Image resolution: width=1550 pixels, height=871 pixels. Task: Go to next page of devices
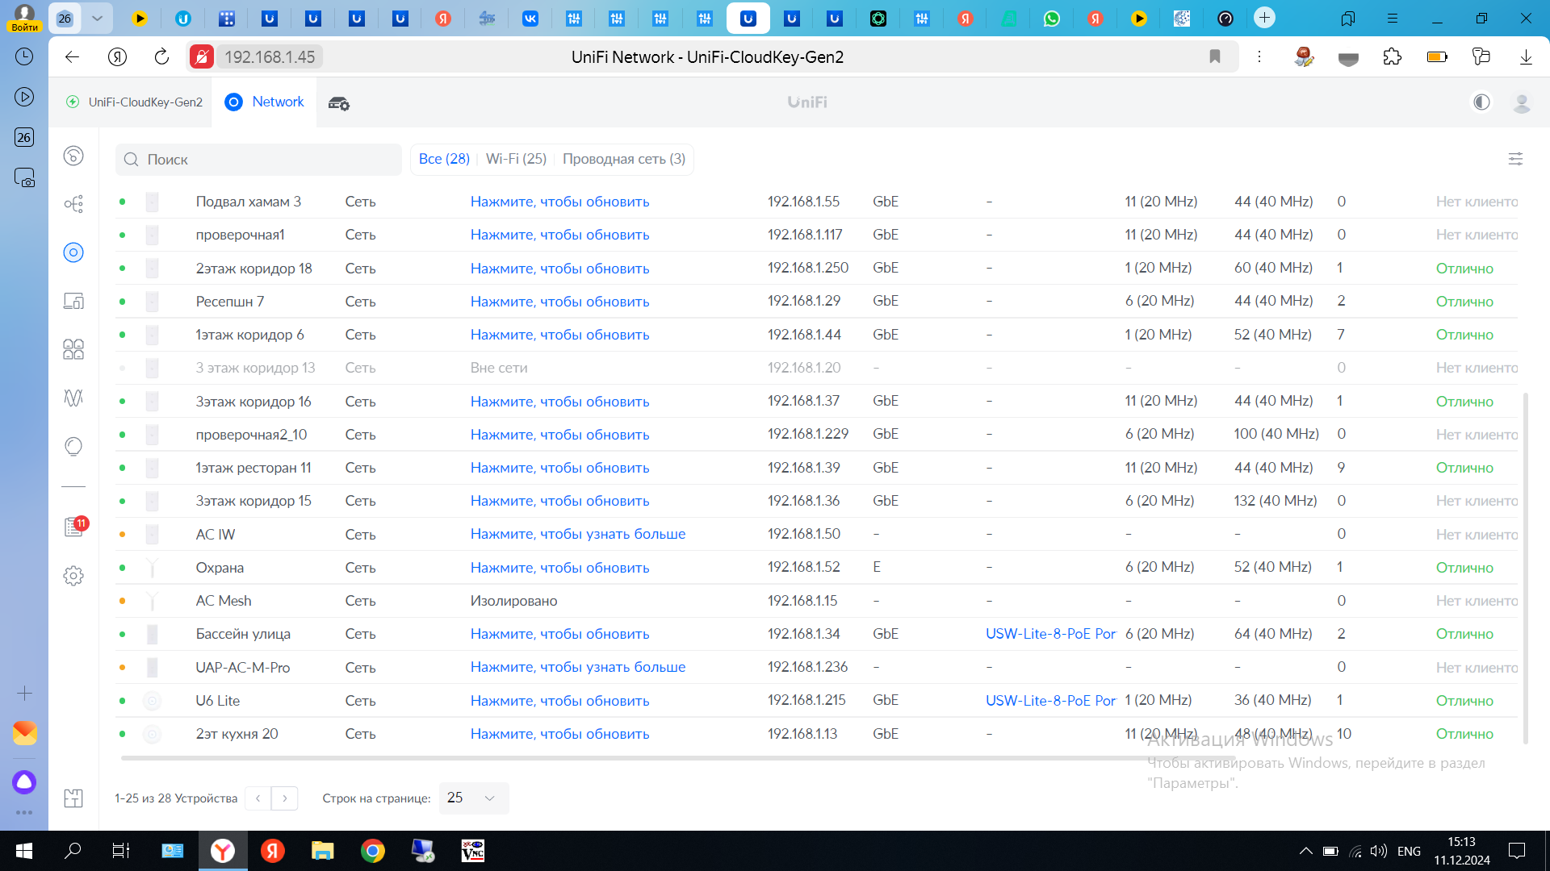(x=285, y=798)
